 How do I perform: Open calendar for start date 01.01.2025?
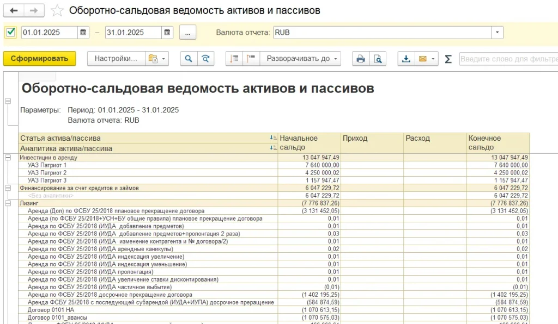pos(83,33)
